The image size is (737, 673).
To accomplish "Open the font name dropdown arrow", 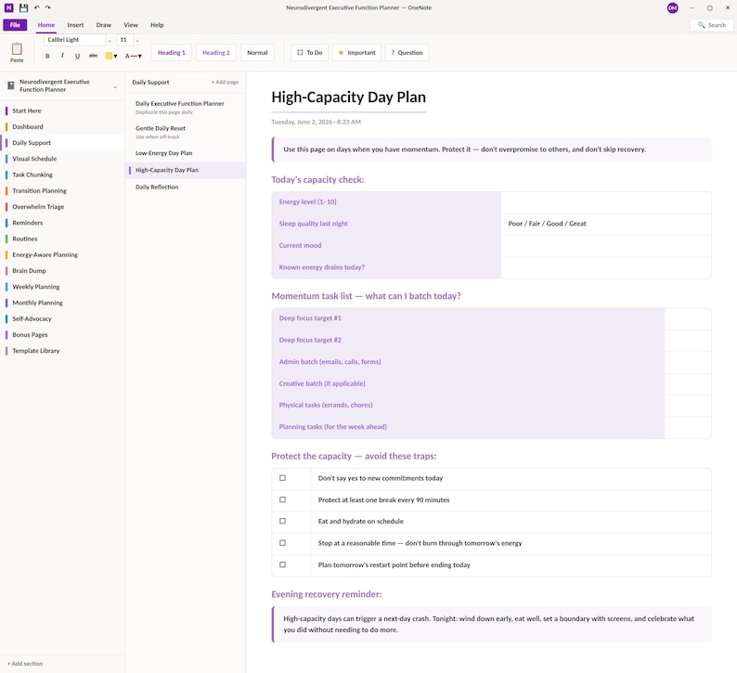I will (110, 41).
